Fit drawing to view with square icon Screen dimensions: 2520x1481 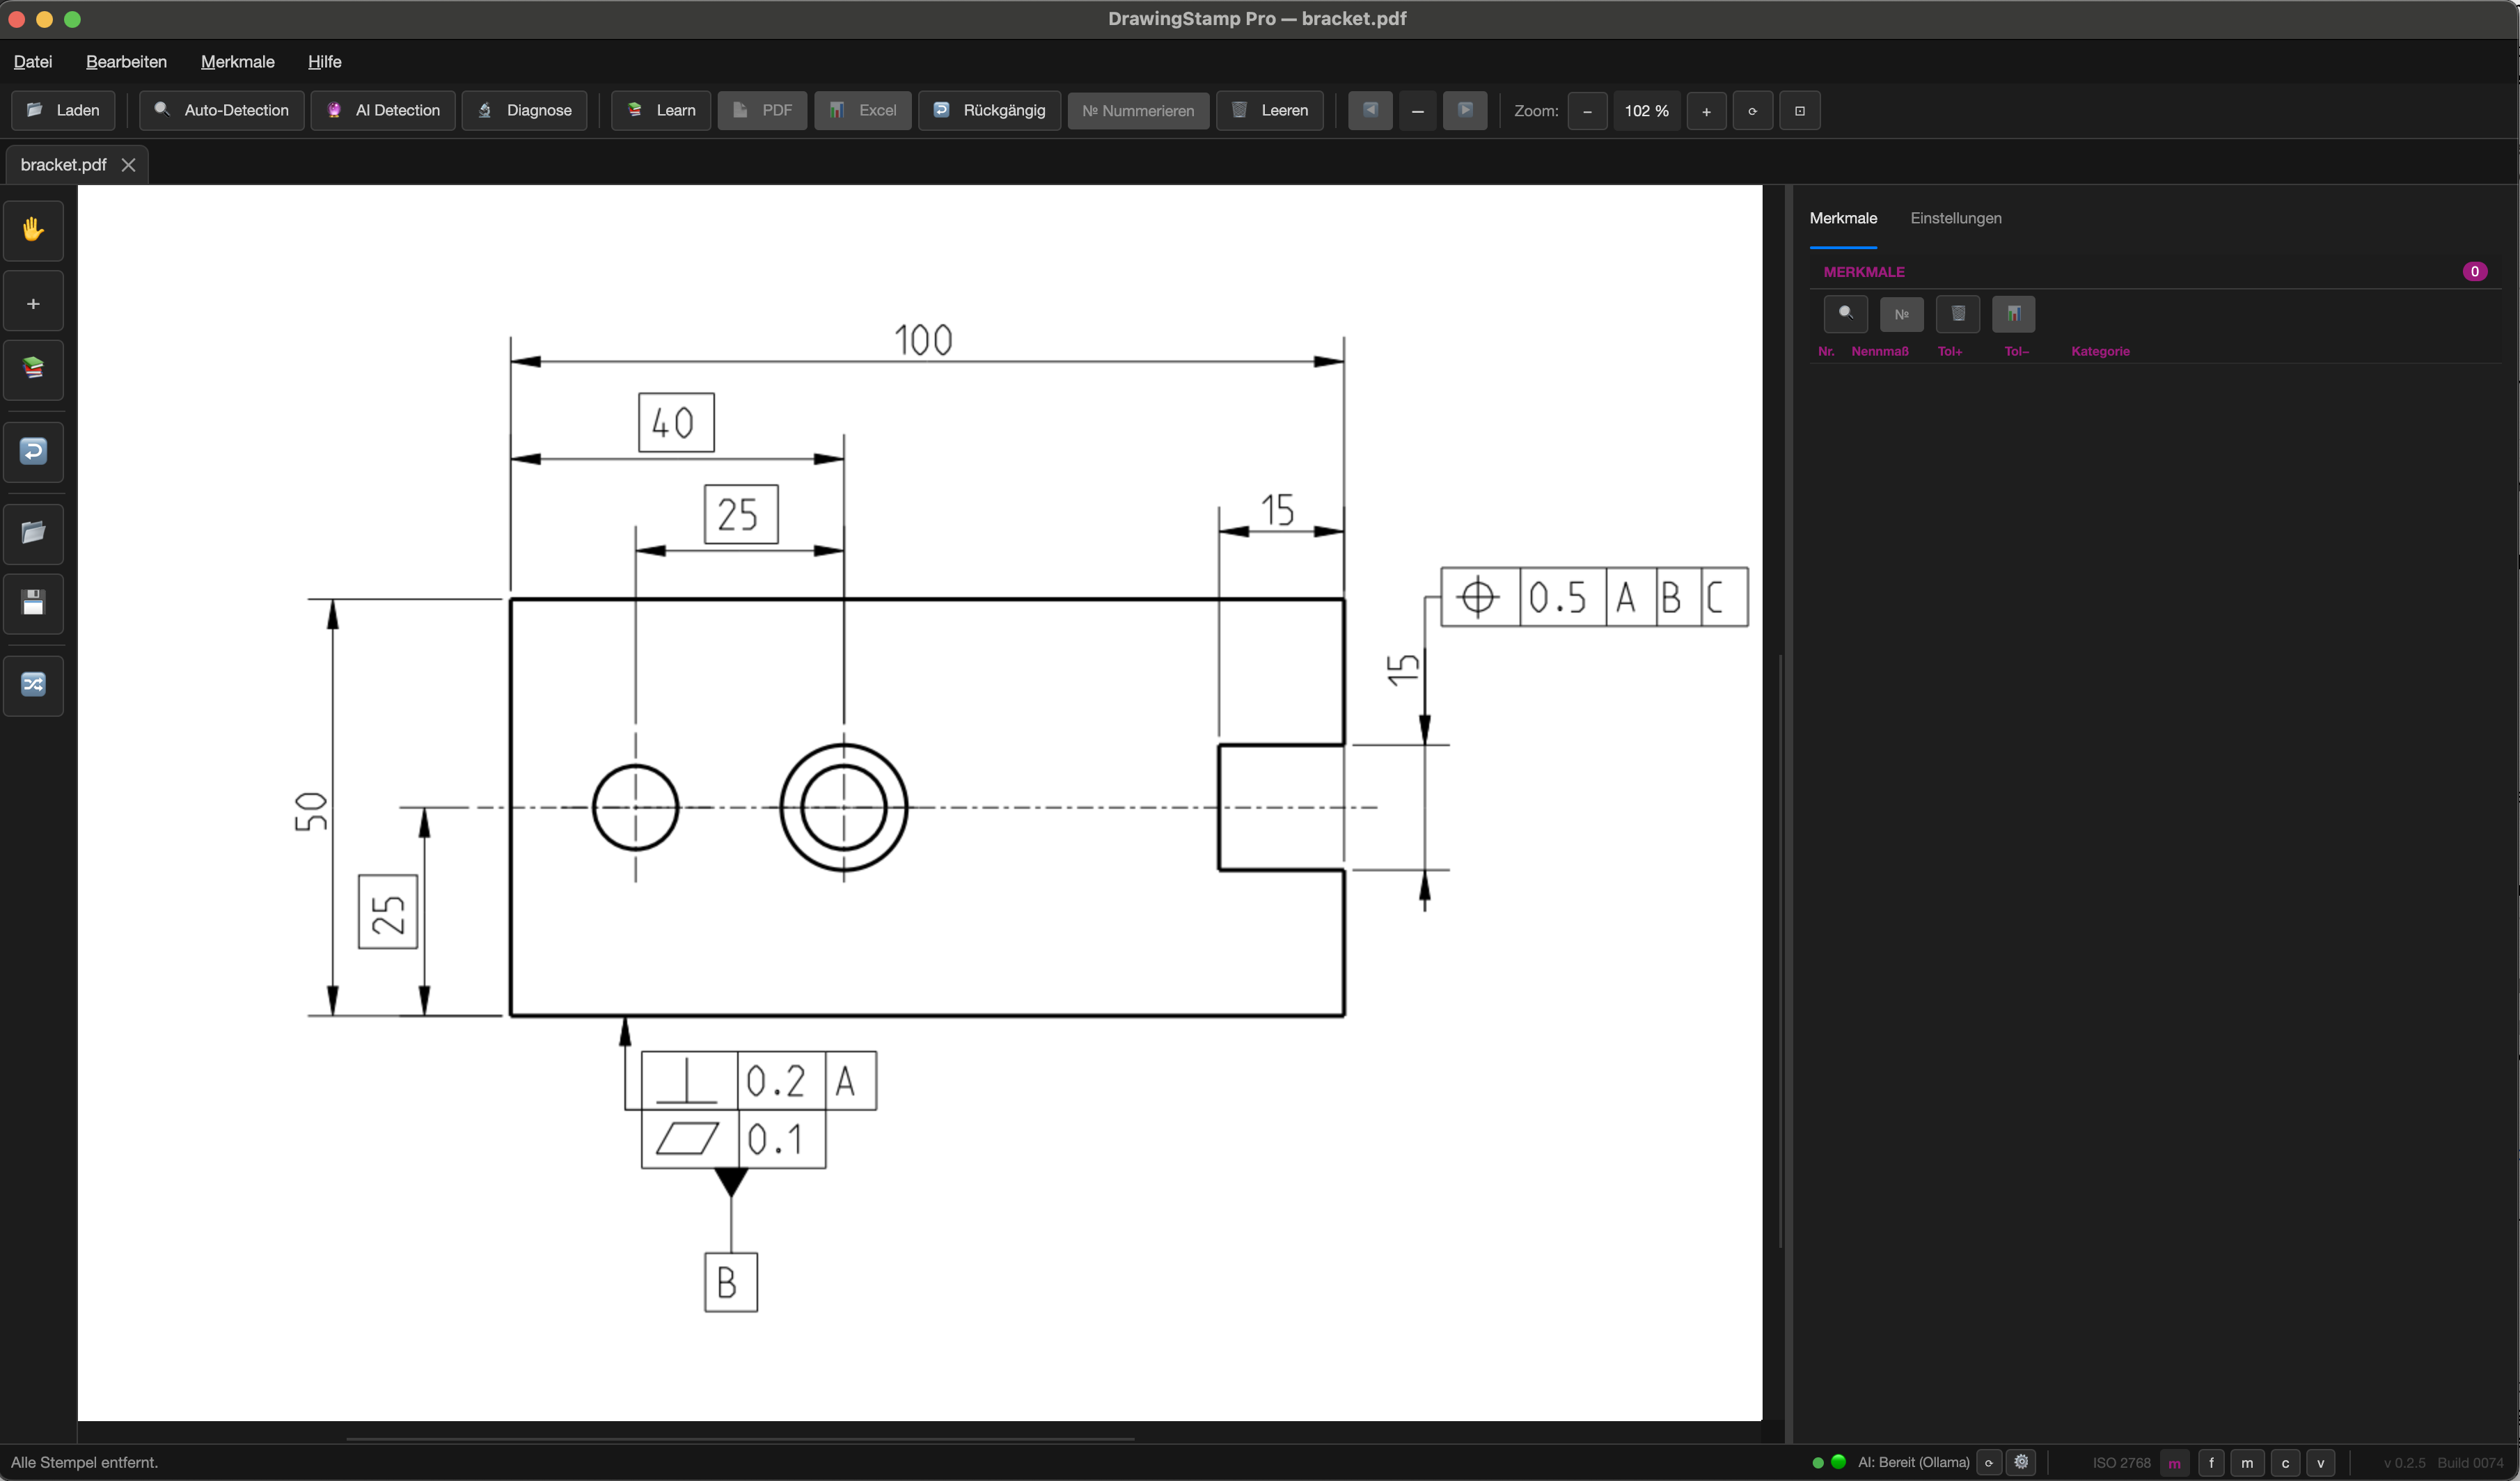(x=1800, y=111)
